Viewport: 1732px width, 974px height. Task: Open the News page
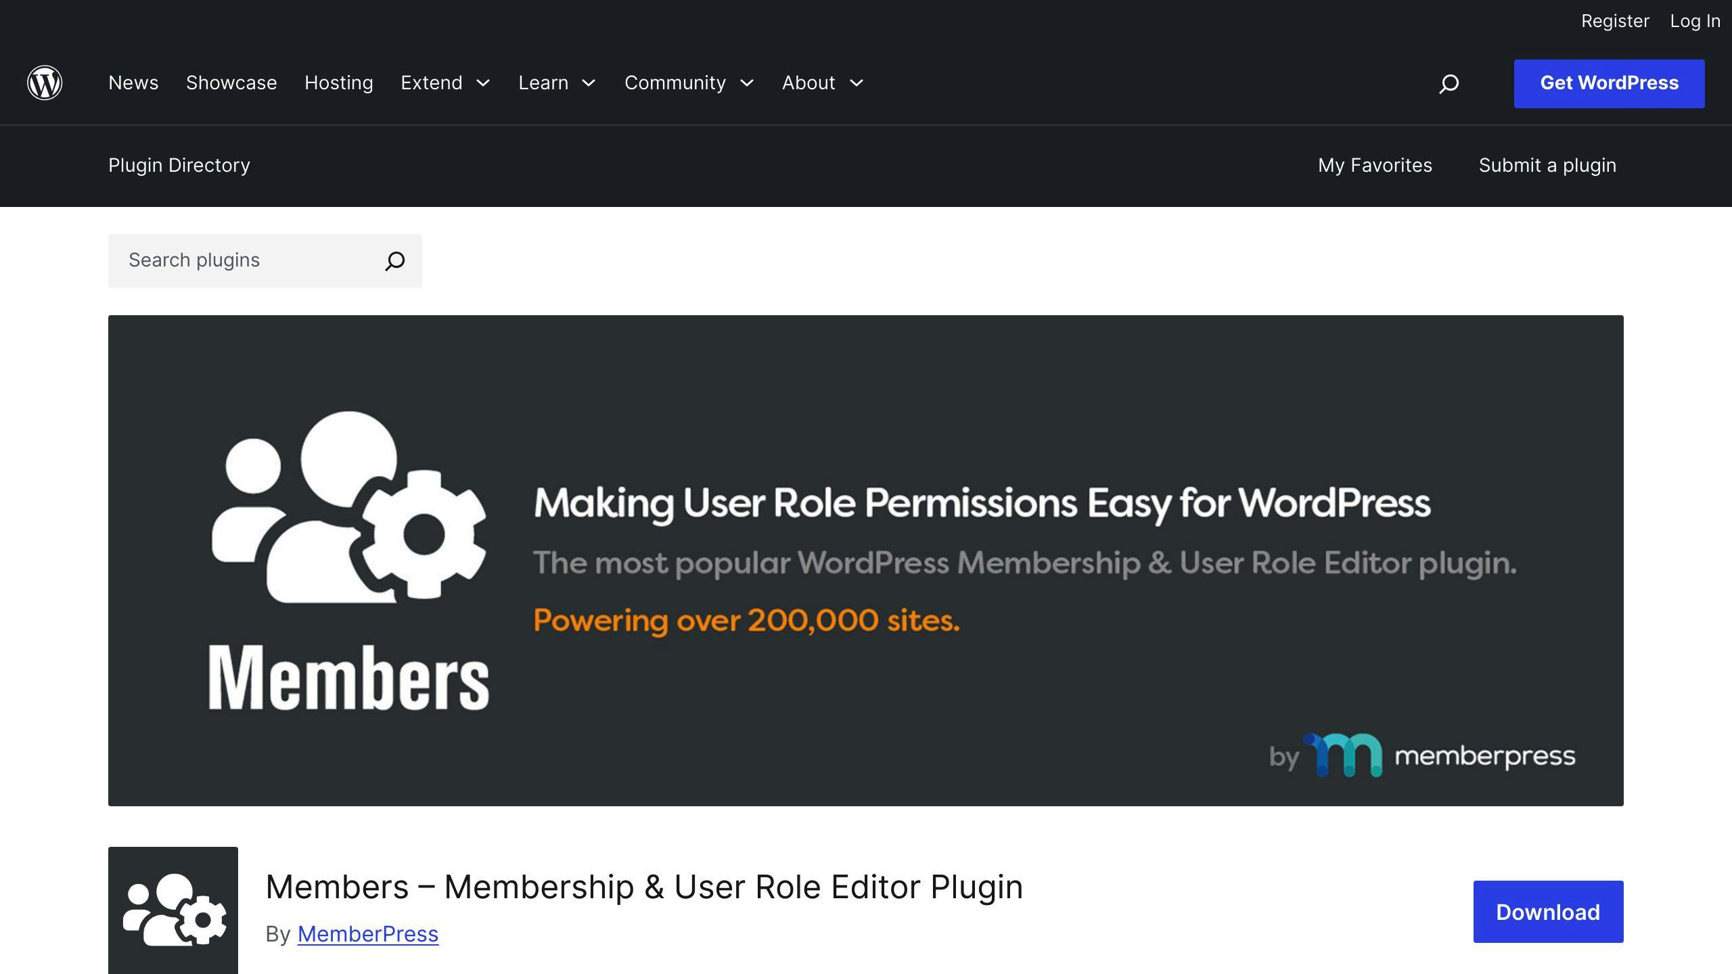[x=133, y=83]
